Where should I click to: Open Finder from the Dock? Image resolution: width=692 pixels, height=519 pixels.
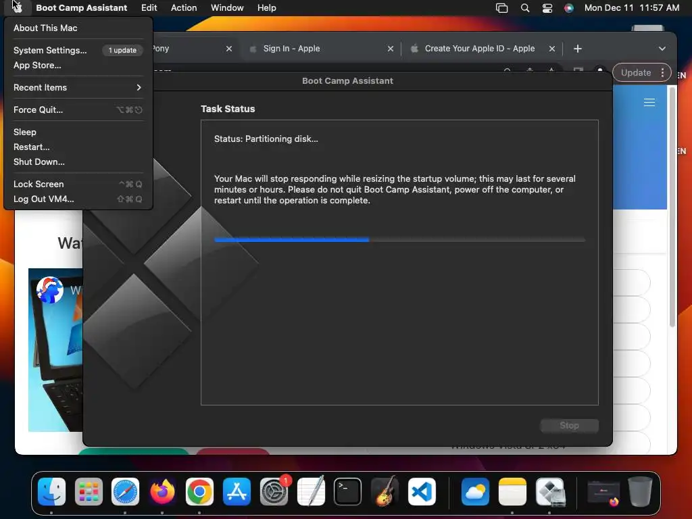pyautogui.click(x=51, y=491)
